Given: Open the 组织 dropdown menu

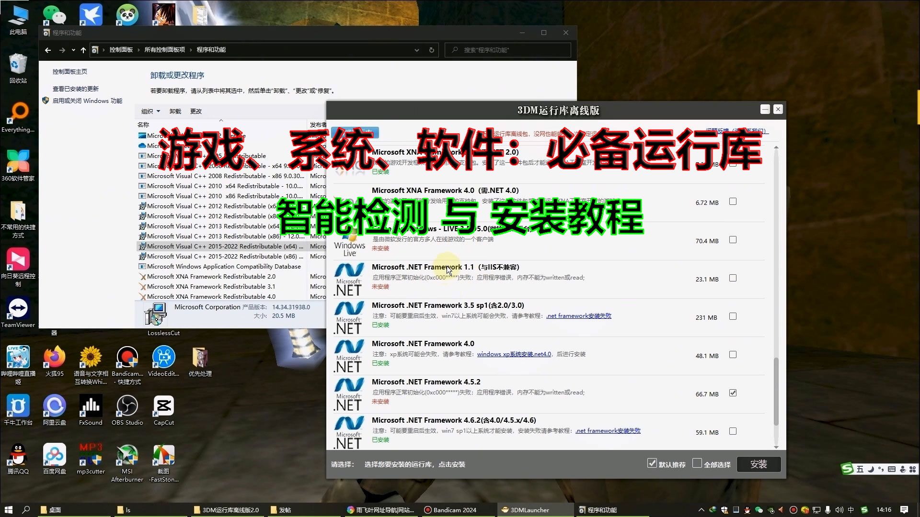Looking at the screenshot, I should coord(150,111).
